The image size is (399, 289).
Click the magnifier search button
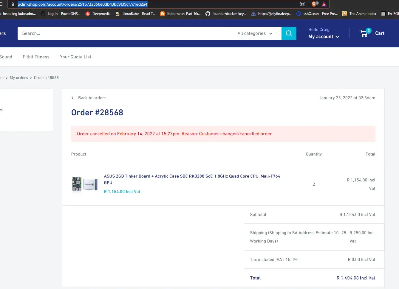[x=289, y=33]
